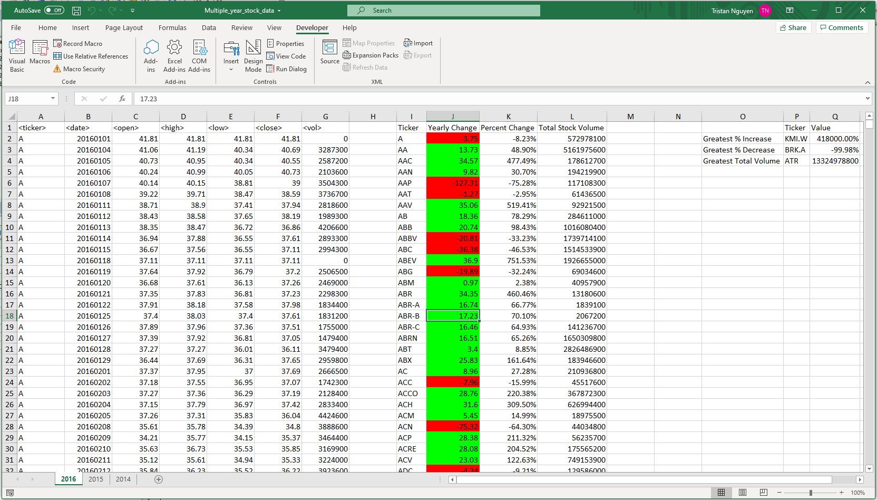Image resolution: width=877 pixels, height=500 pixels.
Task: Open the XML Source pane
Action: tap(330, 52)
